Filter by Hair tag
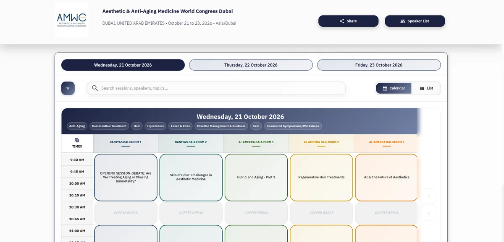Image resolution: width=504 pixels, height=242 pixels. [136, 126]
